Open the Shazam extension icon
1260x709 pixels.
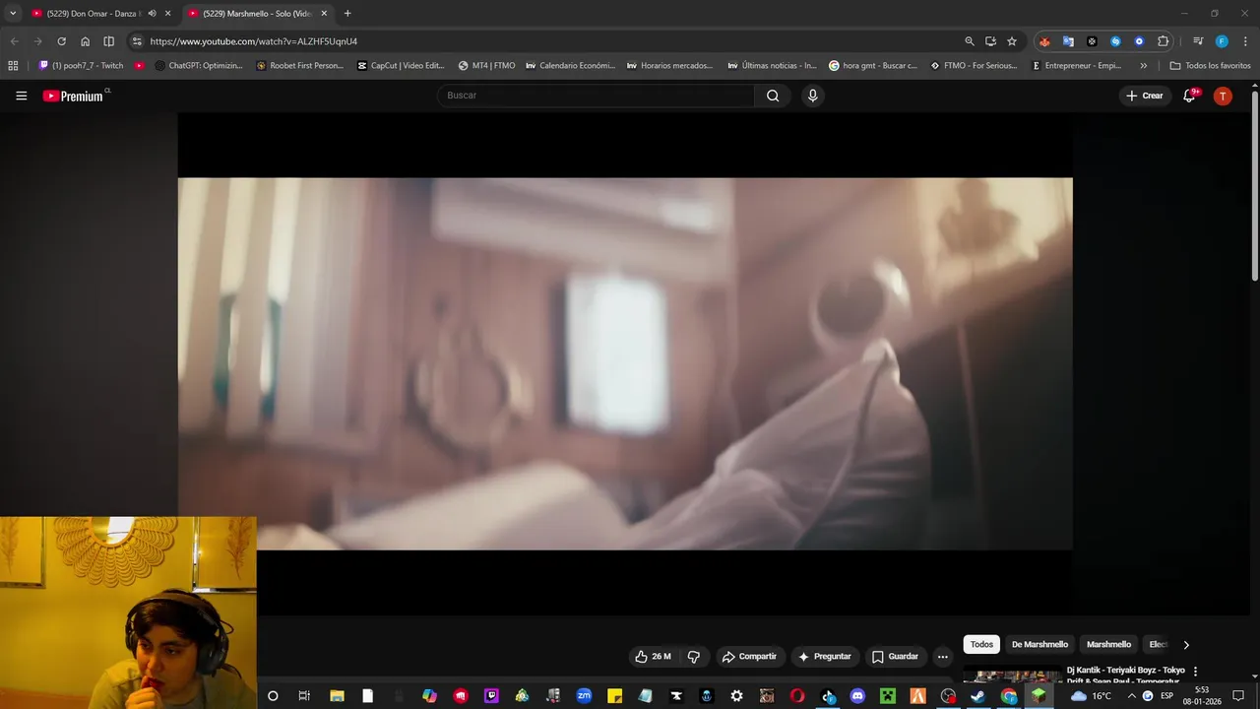pos(1115,41)
